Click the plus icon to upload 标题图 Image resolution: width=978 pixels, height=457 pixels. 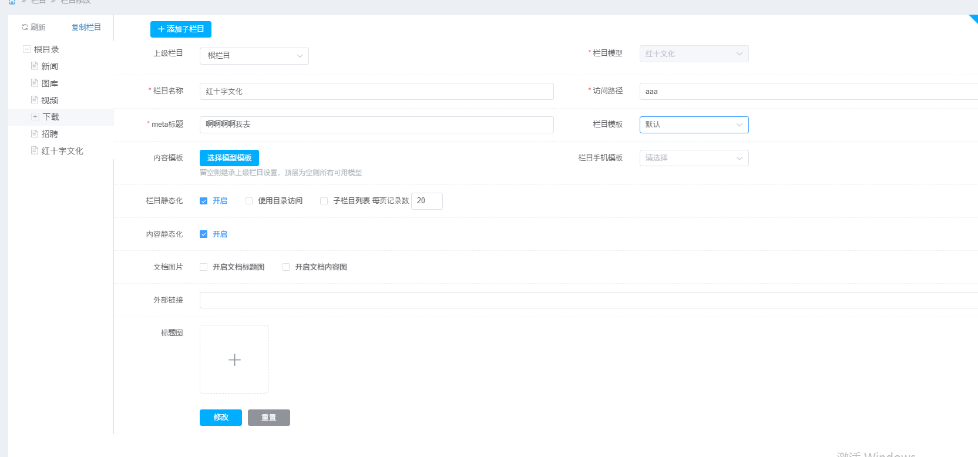(x=234, y=359)
